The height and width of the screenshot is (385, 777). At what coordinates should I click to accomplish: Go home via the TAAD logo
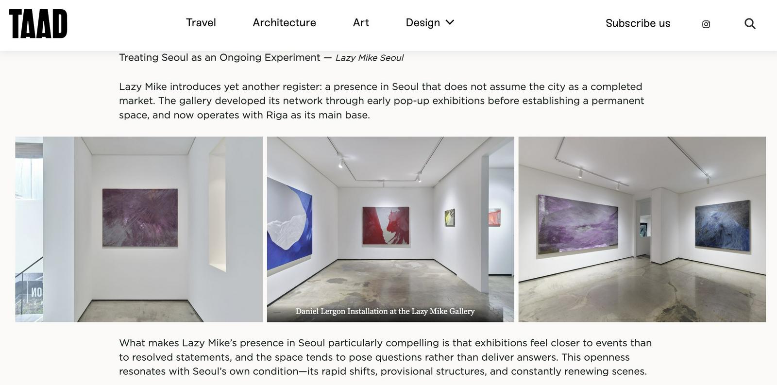pyautogui.click(x=38, y=23)
